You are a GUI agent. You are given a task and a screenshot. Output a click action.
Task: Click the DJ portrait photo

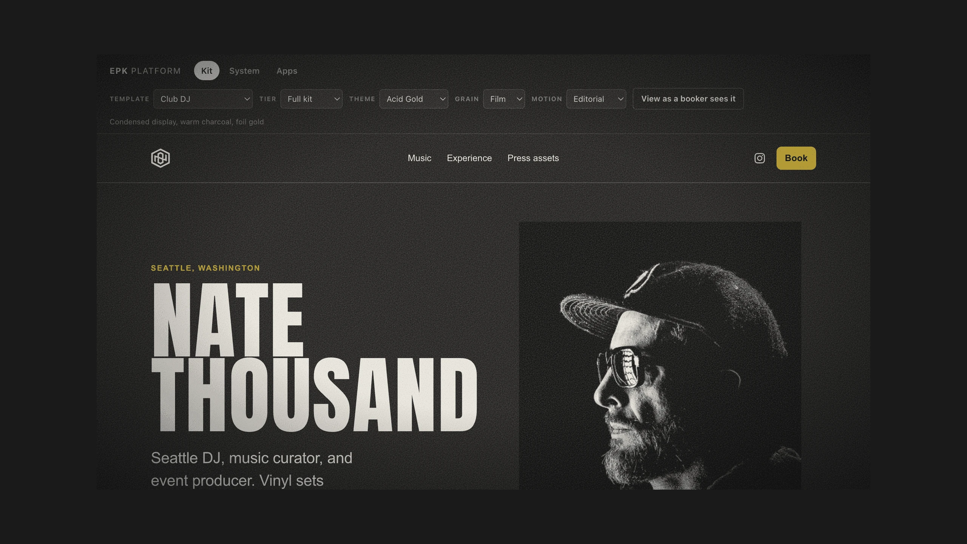point(660,355)
